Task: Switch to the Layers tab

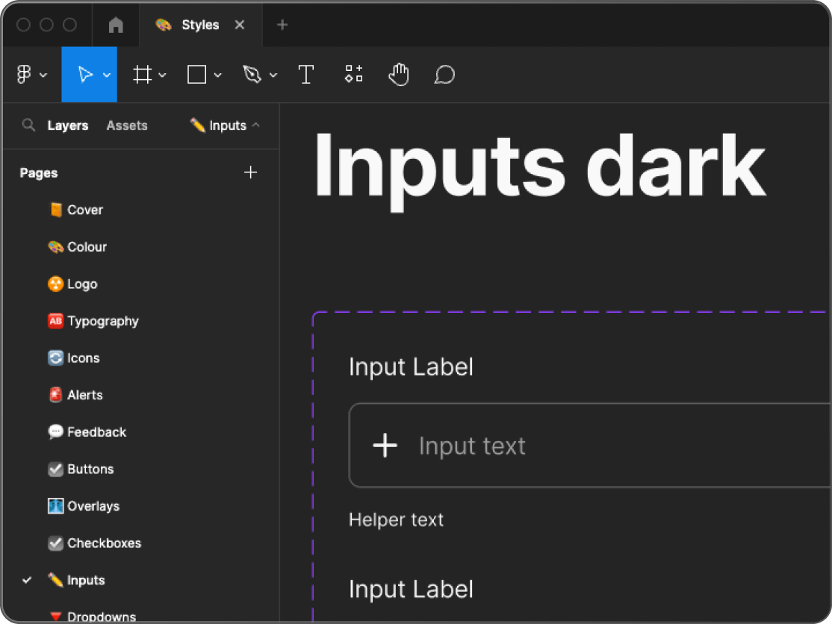Action: tap(68, 125)
